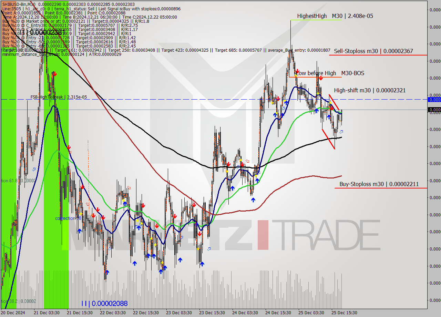Click the Line:3505 status text row

coord(91,9)
